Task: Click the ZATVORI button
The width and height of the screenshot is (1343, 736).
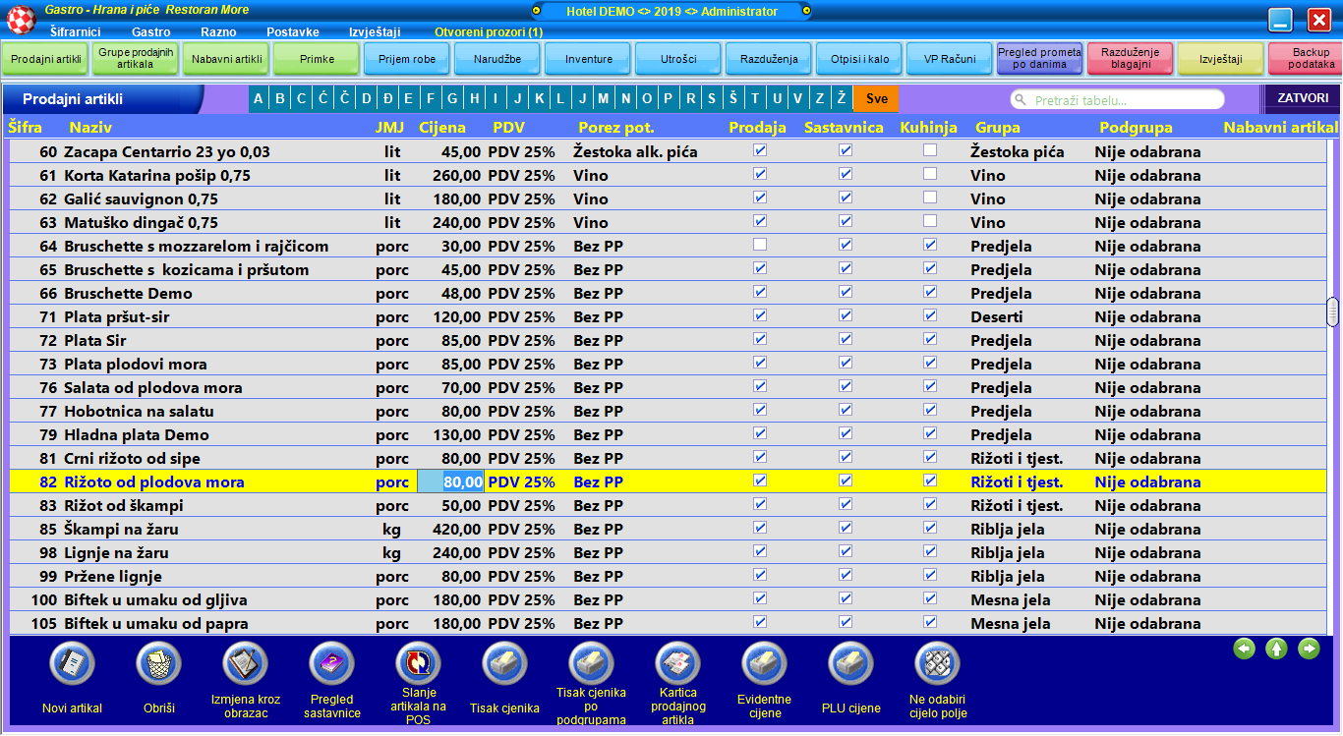Action: [1302, 98]
